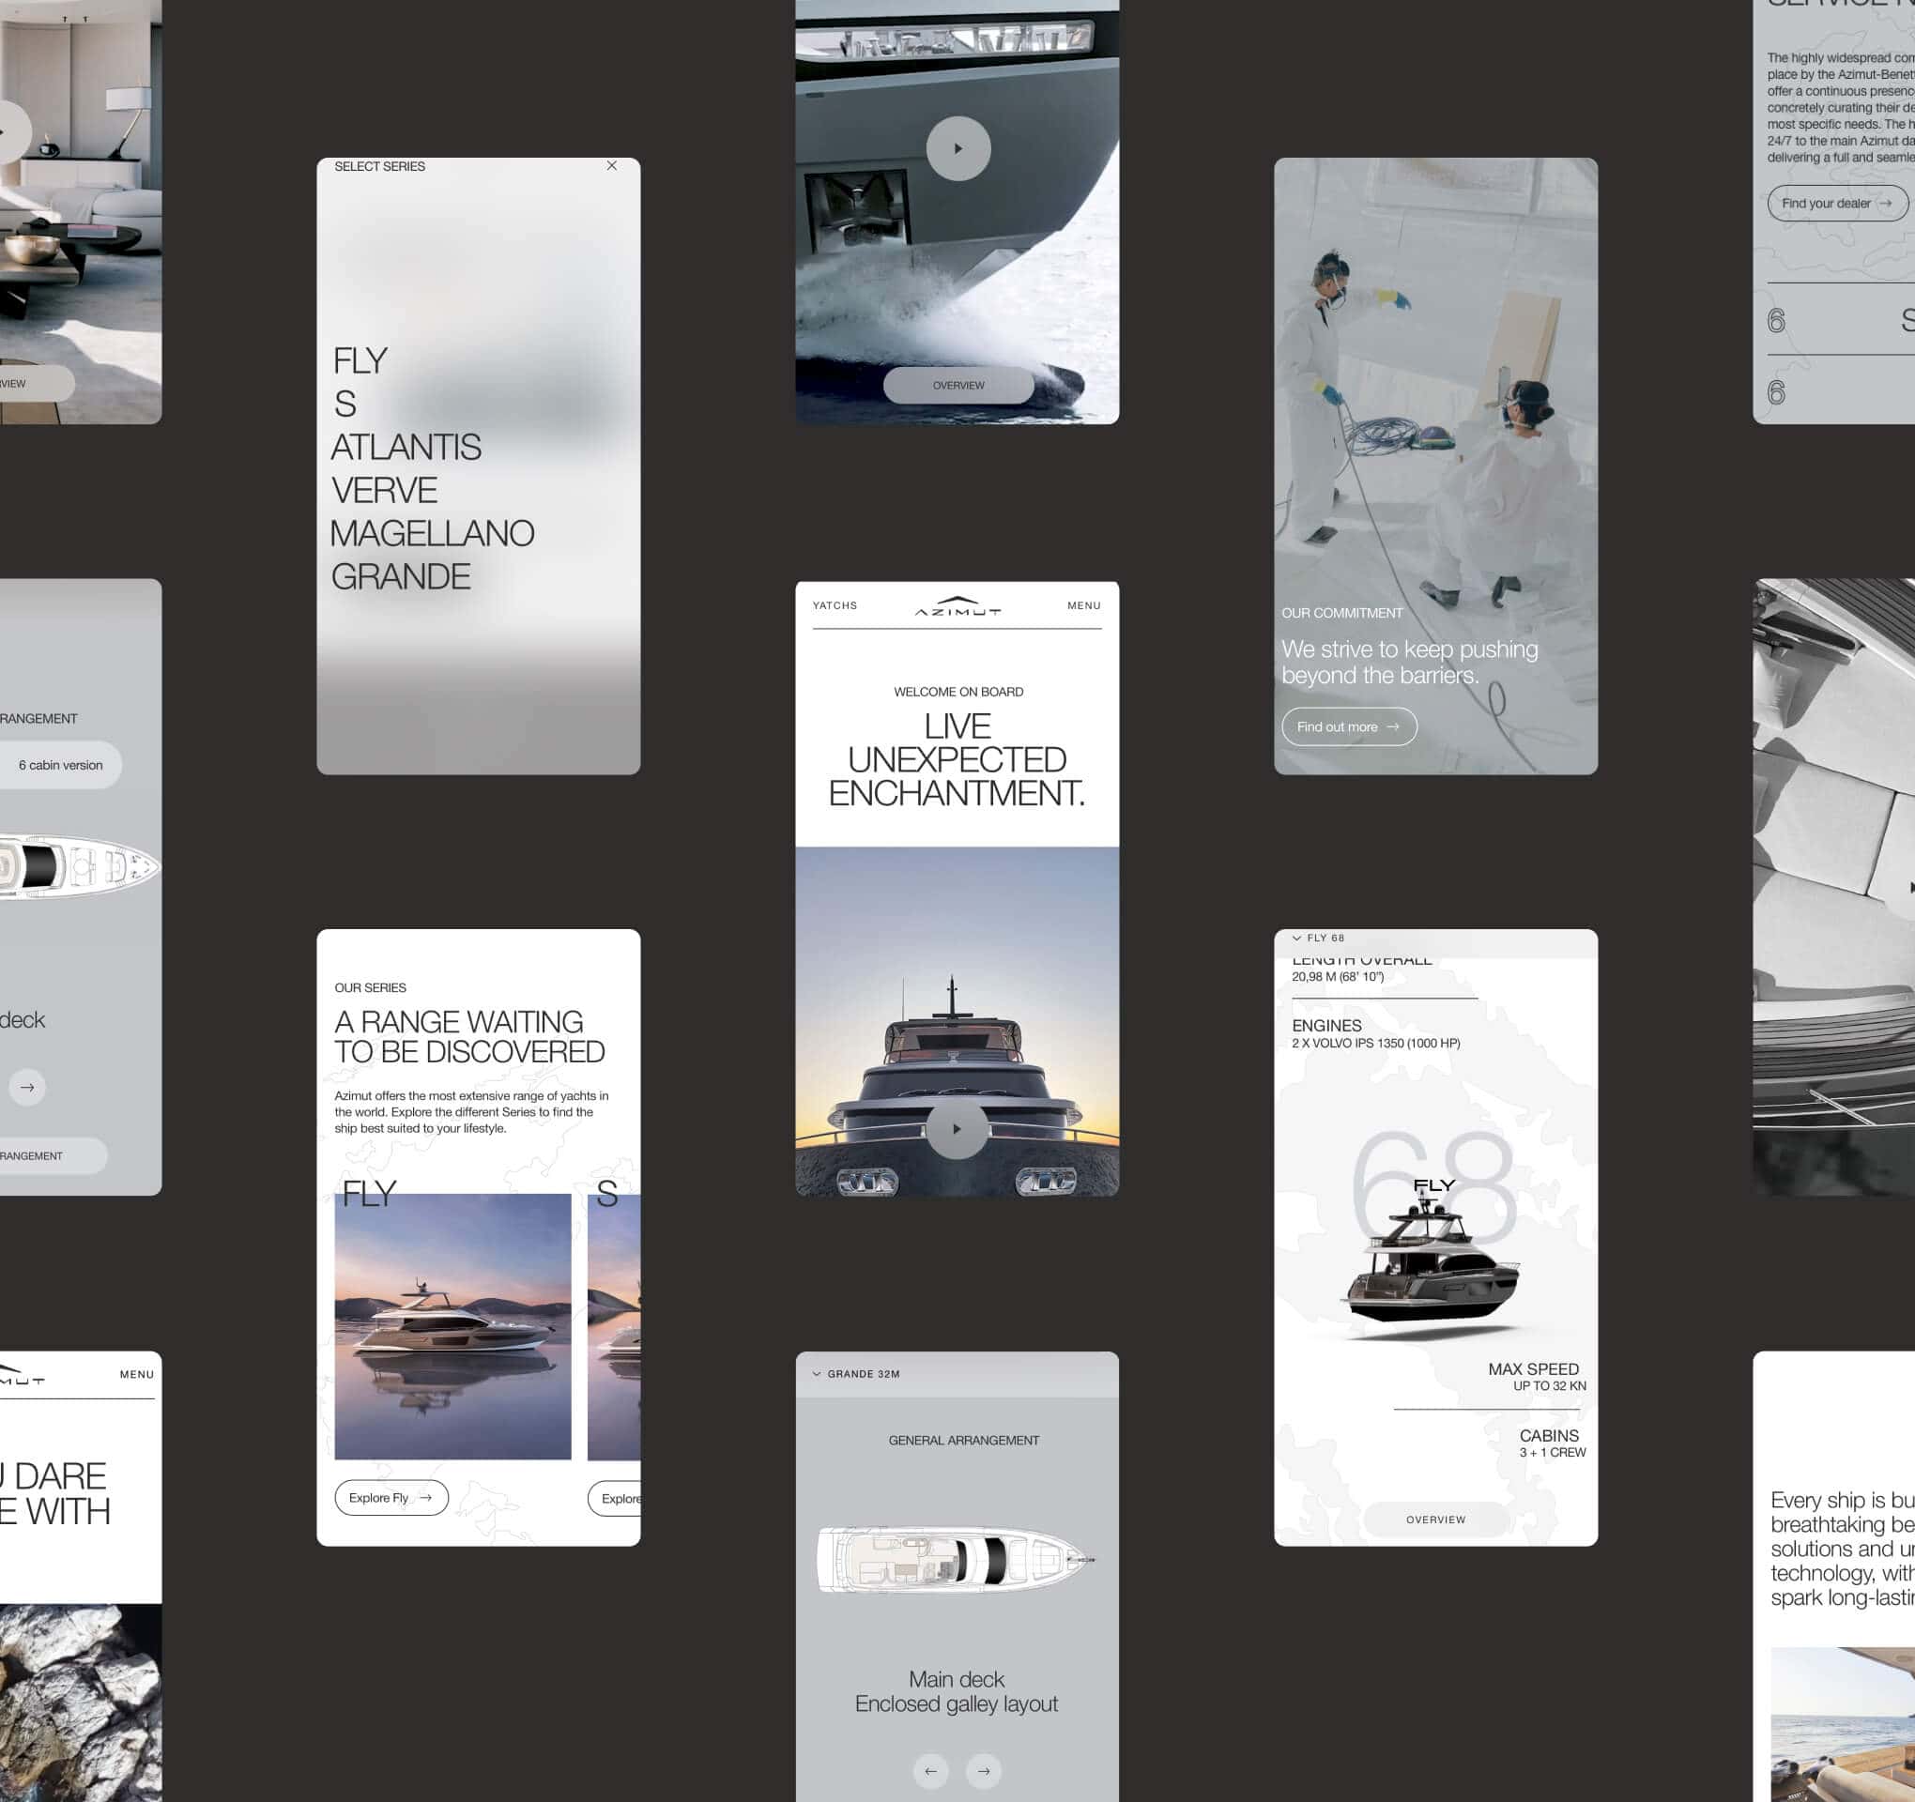This screenshot has height=1802, width=1915.
Task: Expand the Grande 32M chevron dropdown
Action: [817, 1374]
